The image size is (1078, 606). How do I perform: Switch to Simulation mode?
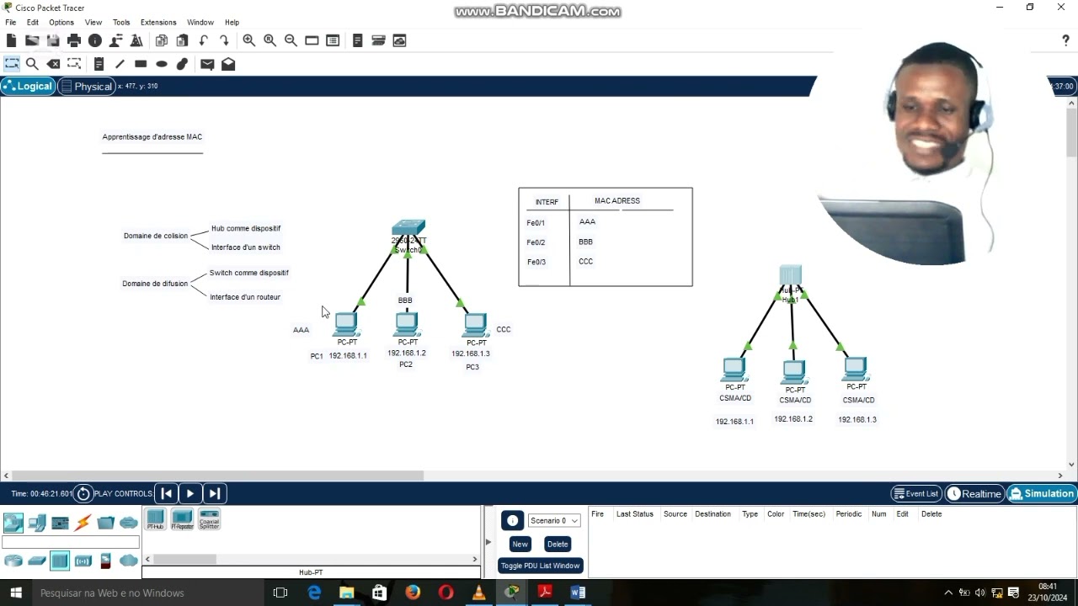[x=1042, y=494]
